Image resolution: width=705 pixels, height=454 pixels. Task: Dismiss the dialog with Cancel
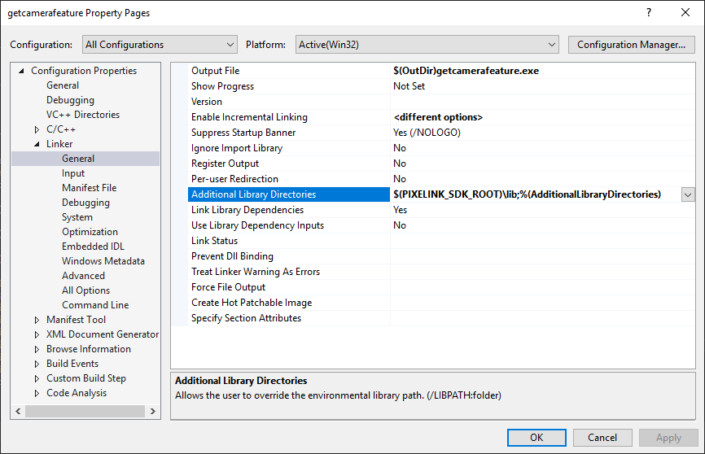(602, 438)
